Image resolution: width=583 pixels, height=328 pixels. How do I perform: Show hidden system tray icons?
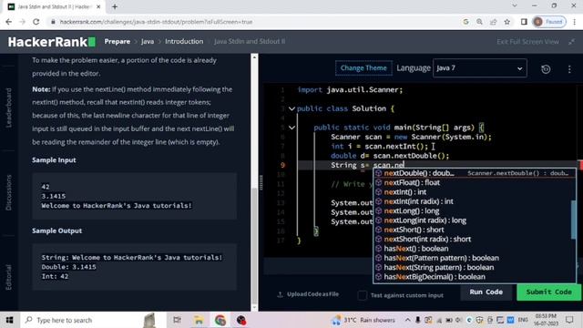coord(407,320)
